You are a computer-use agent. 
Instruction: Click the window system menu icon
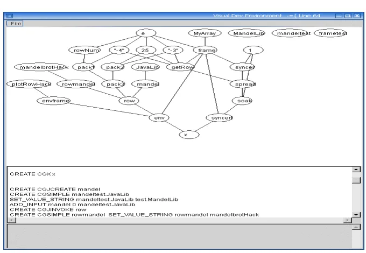click(9, 16)
